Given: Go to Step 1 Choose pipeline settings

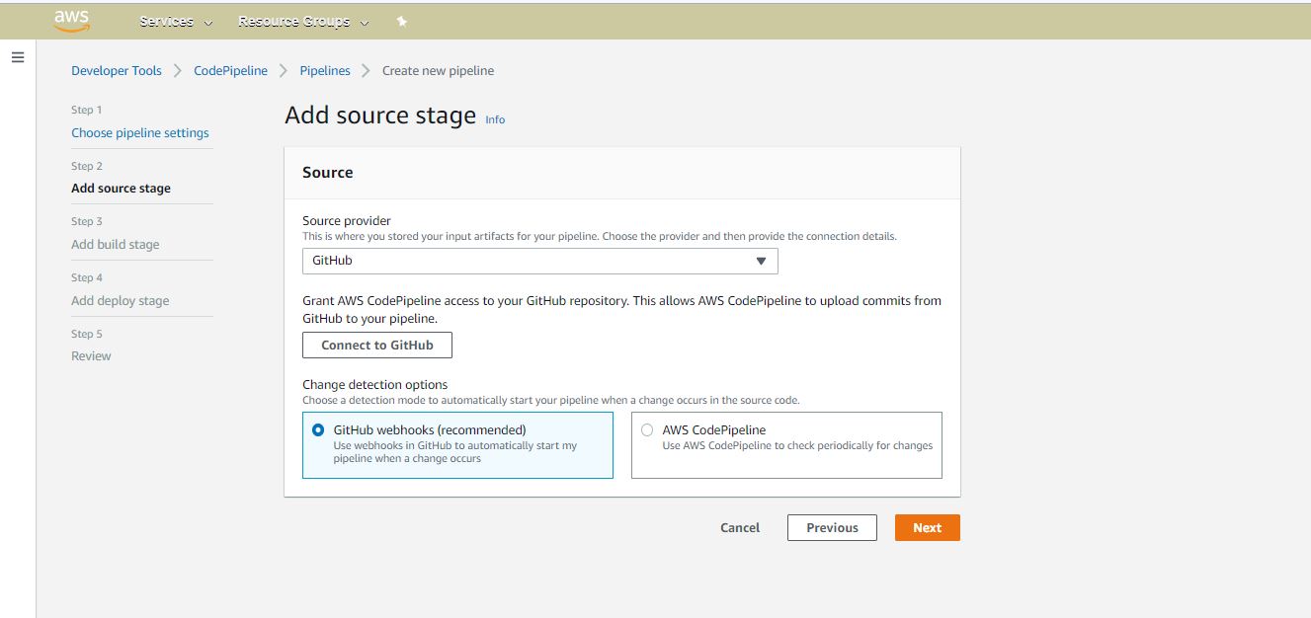Looking at the screenshot, I should 140,132.
